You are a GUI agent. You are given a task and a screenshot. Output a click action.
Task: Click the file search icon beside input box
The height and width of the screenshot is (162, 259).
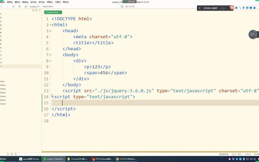pos(122,6)
